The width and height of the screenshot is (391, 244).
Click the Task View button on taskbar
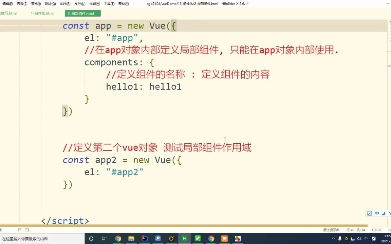point(104,239)
